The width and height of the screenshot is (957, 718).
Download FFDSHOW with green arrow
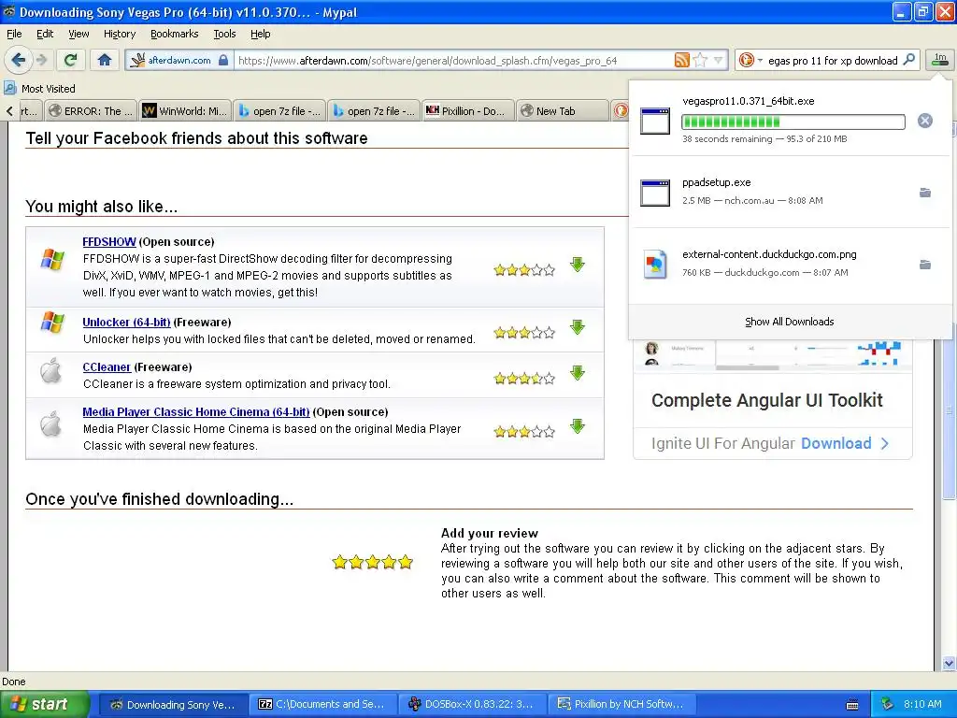[x=578, y=265]
